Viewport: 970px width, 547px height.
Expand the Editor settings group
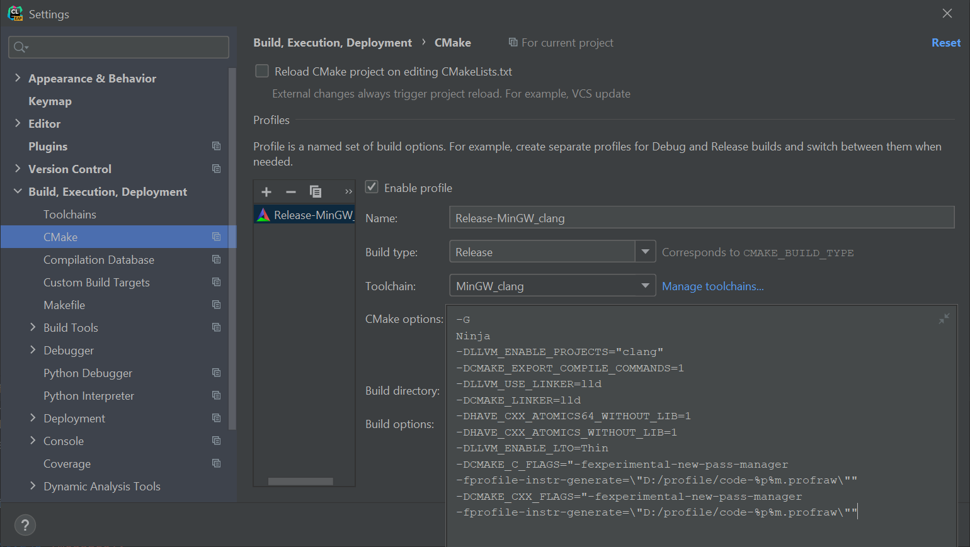tap(18, 123)
